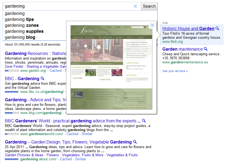Click the preview magnifier beside Historic House ad
This screenshot has height=163, width=225.
click(217, 28)
